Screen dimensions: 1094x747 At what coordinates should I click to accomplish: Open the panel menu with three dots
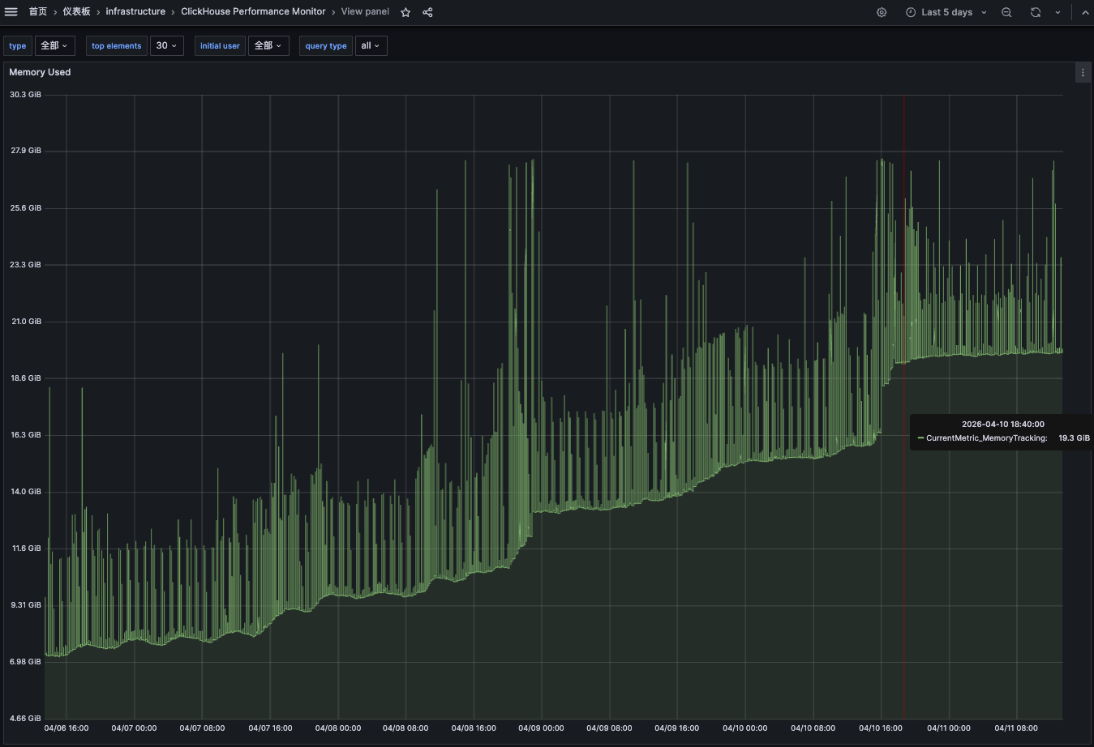point(1083,72)
